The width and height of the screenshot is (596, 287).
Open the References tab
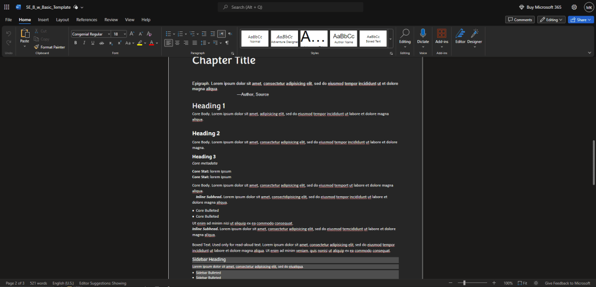(87, 19)
